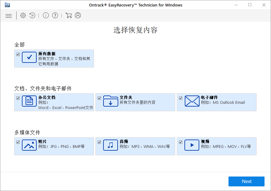The height and width of the screenshot is (191, 271).
Task: Disable the 视频 checkbox
Action: click(x=180, y=142)
